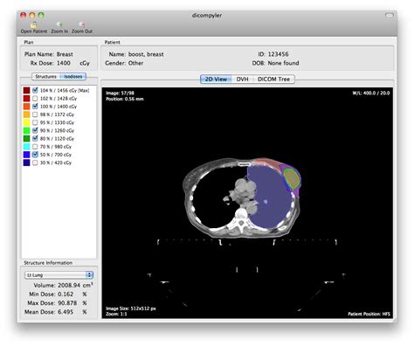Click the Plan Name value Breast

click(x=65, y=54)
